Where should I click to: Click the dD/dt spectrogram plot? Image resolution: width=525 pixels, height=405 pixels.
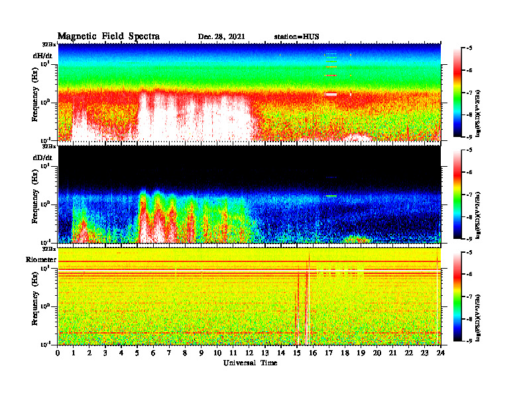[249, 194]
